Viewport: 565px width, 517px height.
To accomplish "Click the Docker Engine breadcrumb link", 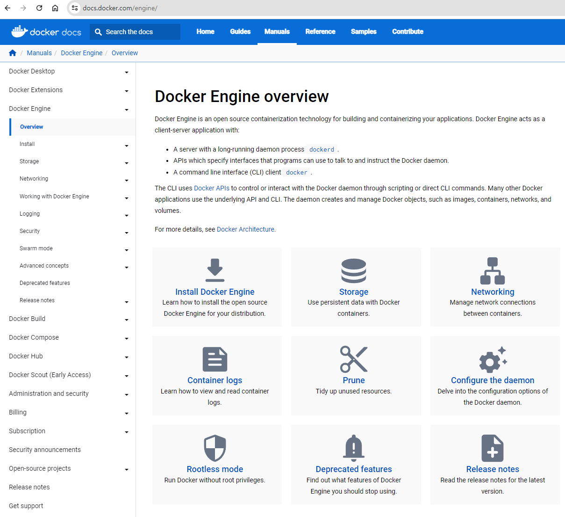I will (x=82, y=53).
